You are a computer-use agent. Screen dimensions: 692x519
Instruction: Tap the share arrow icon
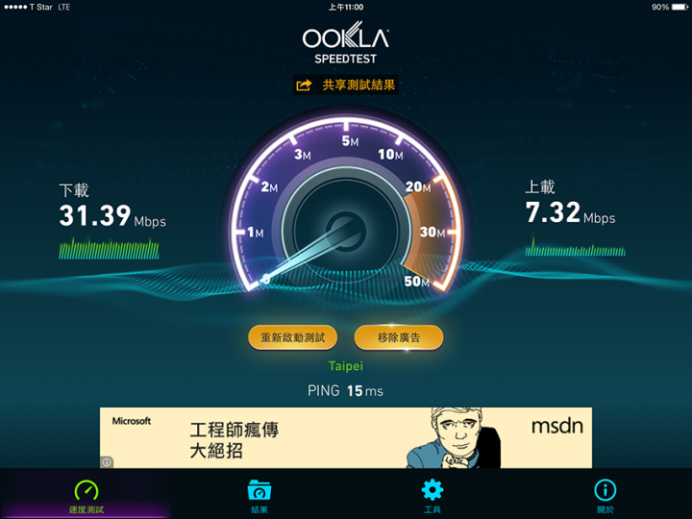tap(304, 85)
